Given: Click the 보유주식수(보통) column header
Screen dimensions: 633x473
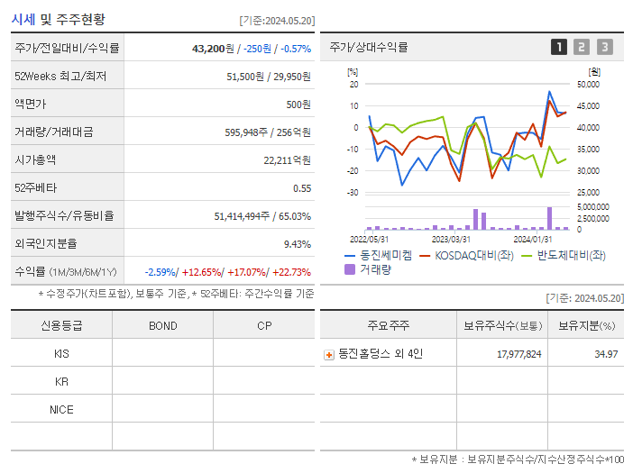Looking at the screenshot, I should click(x=502, y=325).
